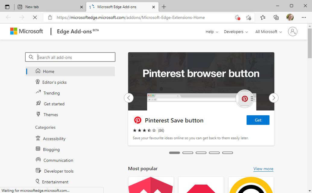Open the Developer tools category
This screenshot has height=193, width=312.
click(55, 171)
